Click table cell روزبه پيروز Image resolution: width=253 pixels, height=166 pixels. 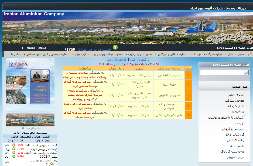click(x=169, y=84)
